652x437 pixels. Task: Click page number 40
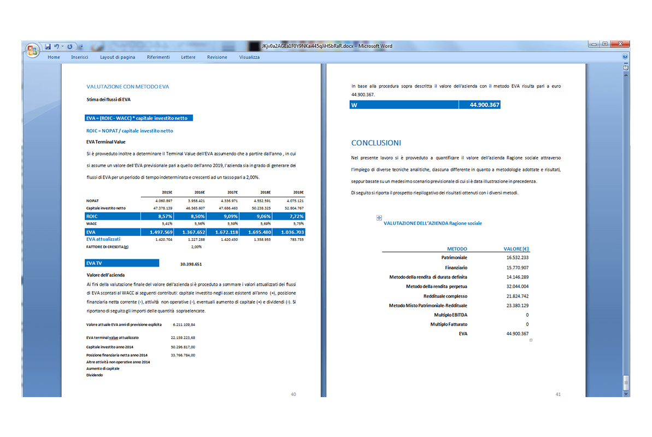[293, 394]
